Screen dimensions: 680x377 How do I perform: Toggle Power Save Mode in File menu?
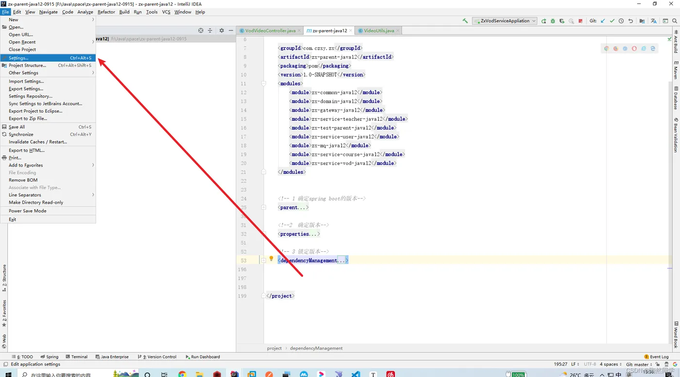48,211
